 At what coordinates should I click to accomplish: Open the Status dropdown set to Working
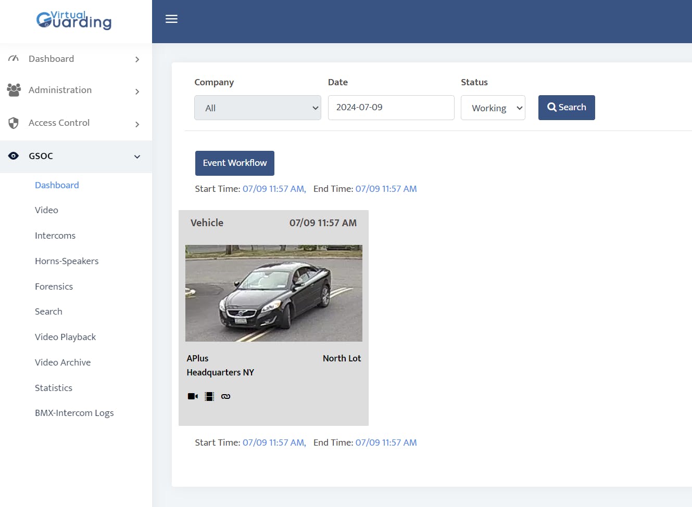point(493,108)
